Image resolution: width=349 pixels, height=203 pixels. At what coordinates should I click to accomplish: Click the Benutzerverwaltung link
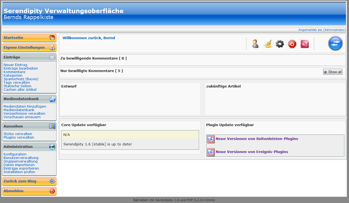21,158
